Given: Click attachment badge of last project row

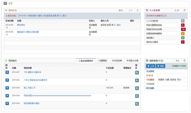Looking at the screenshot, I should coord(7,103).
